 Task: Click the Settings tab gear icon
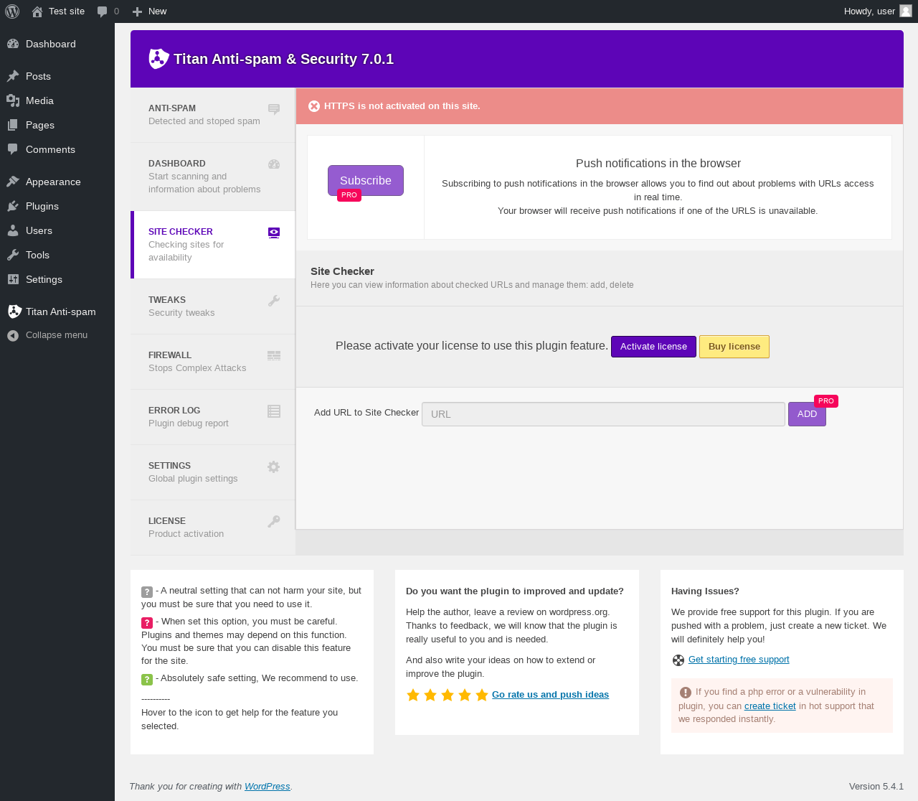click(x=274, y=467)
